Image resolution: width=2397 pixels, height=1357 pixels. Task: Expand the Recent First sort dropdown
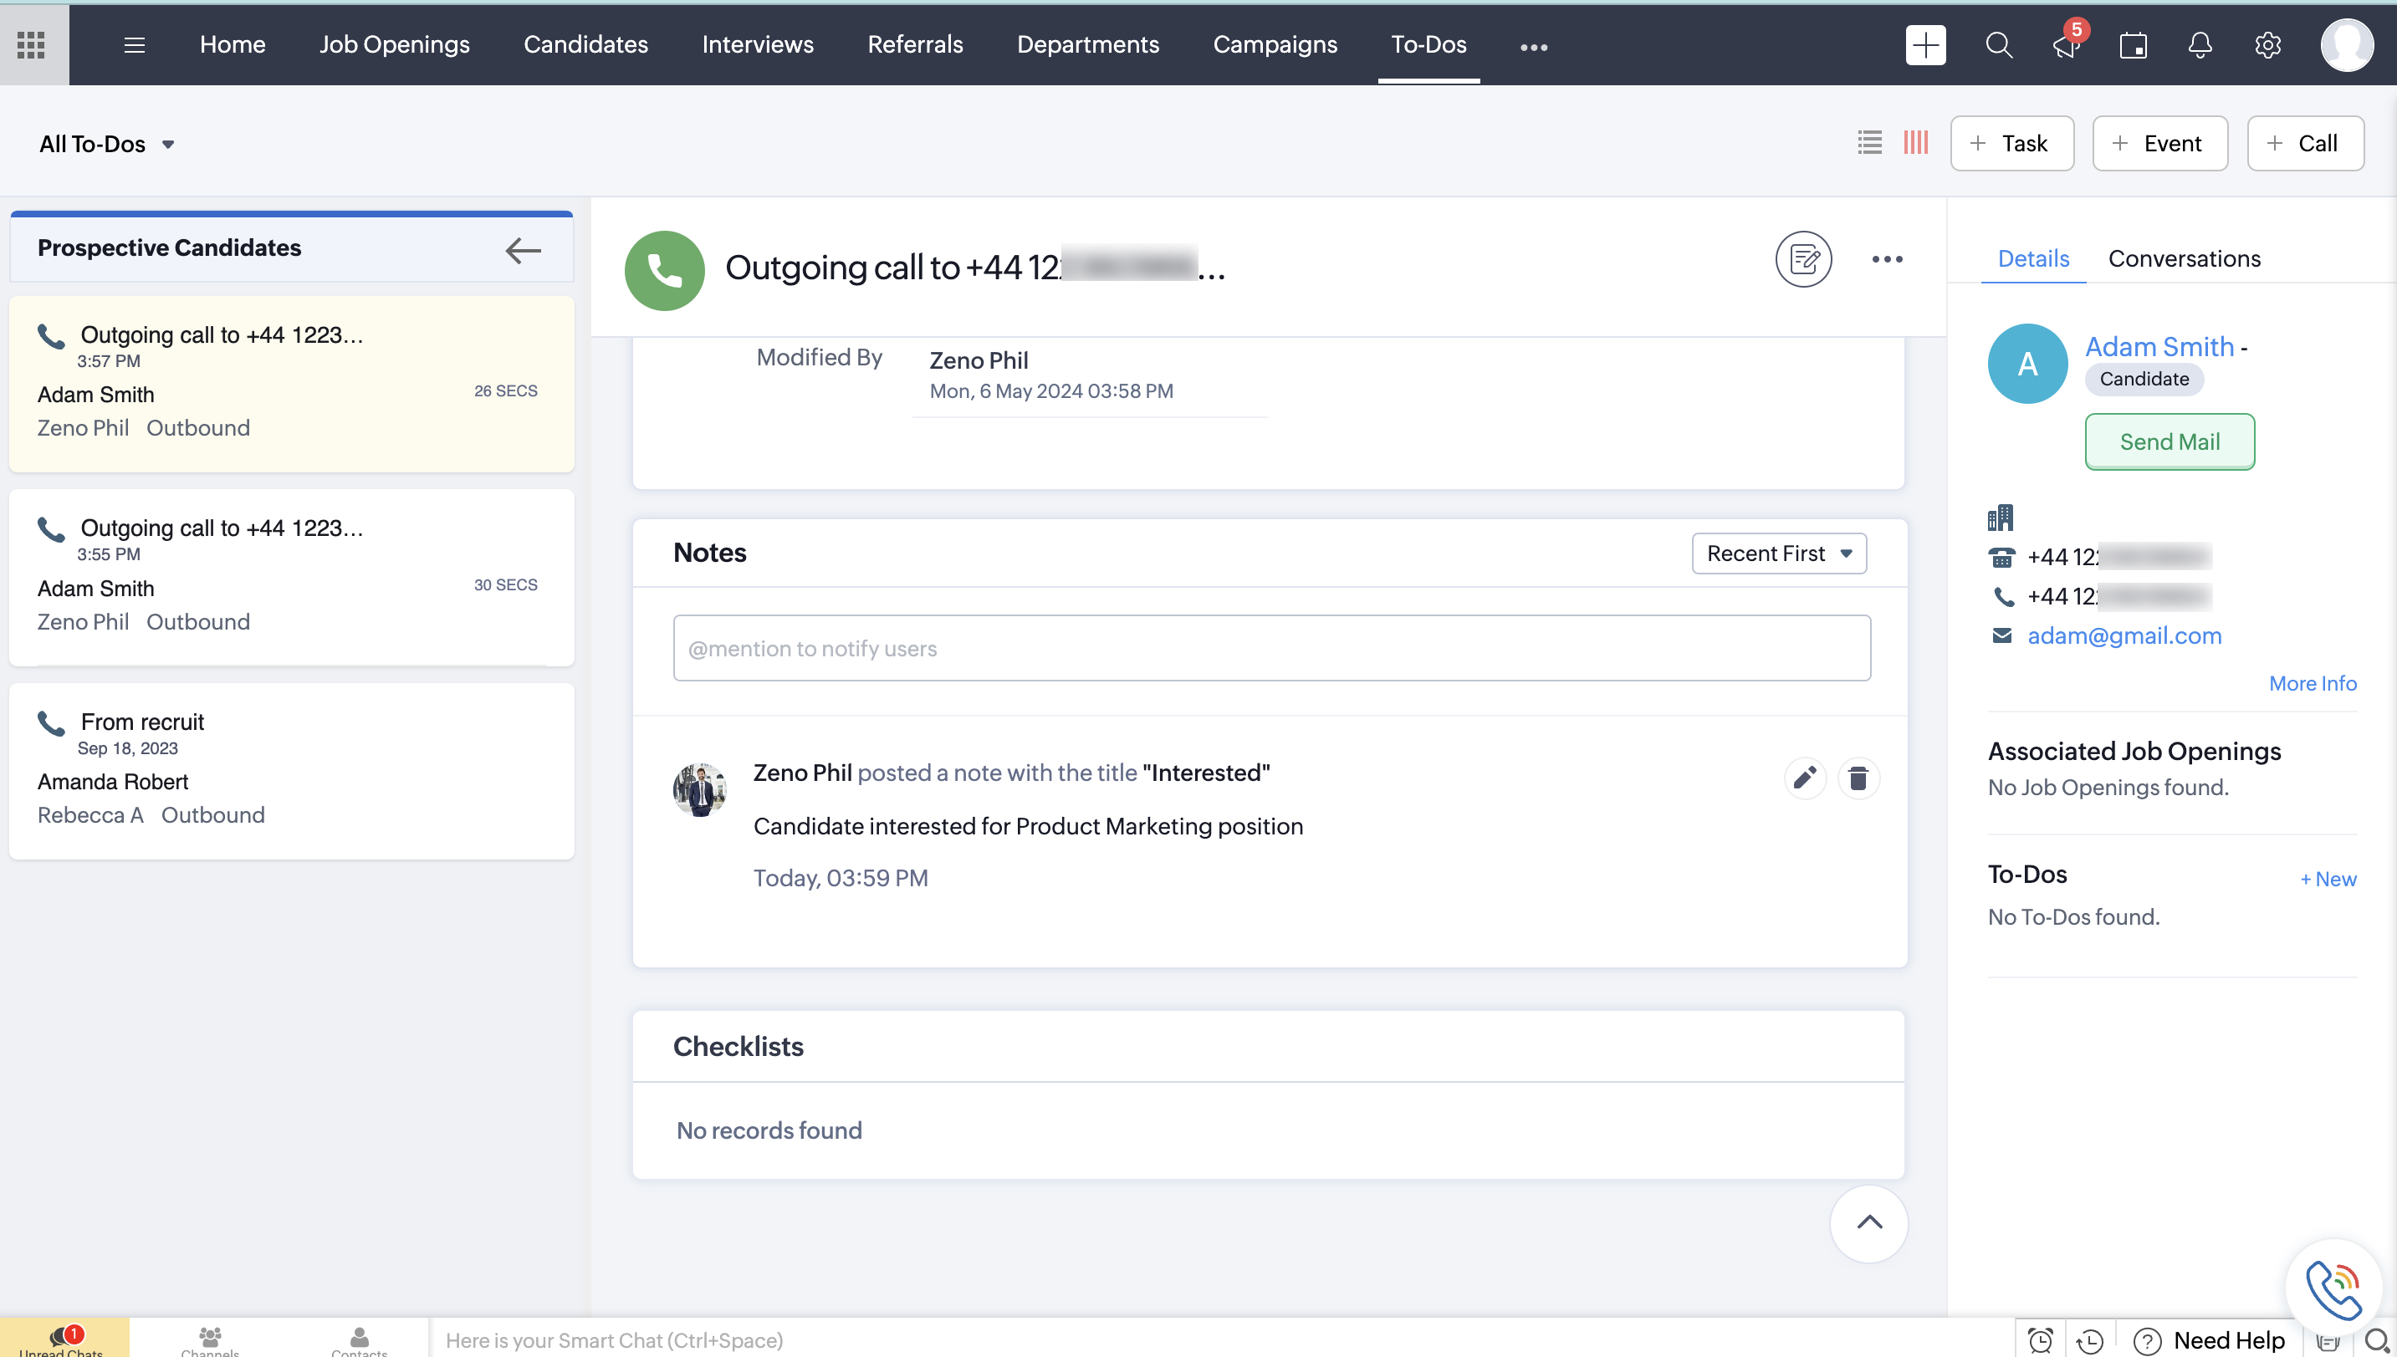coord(1778,554)
